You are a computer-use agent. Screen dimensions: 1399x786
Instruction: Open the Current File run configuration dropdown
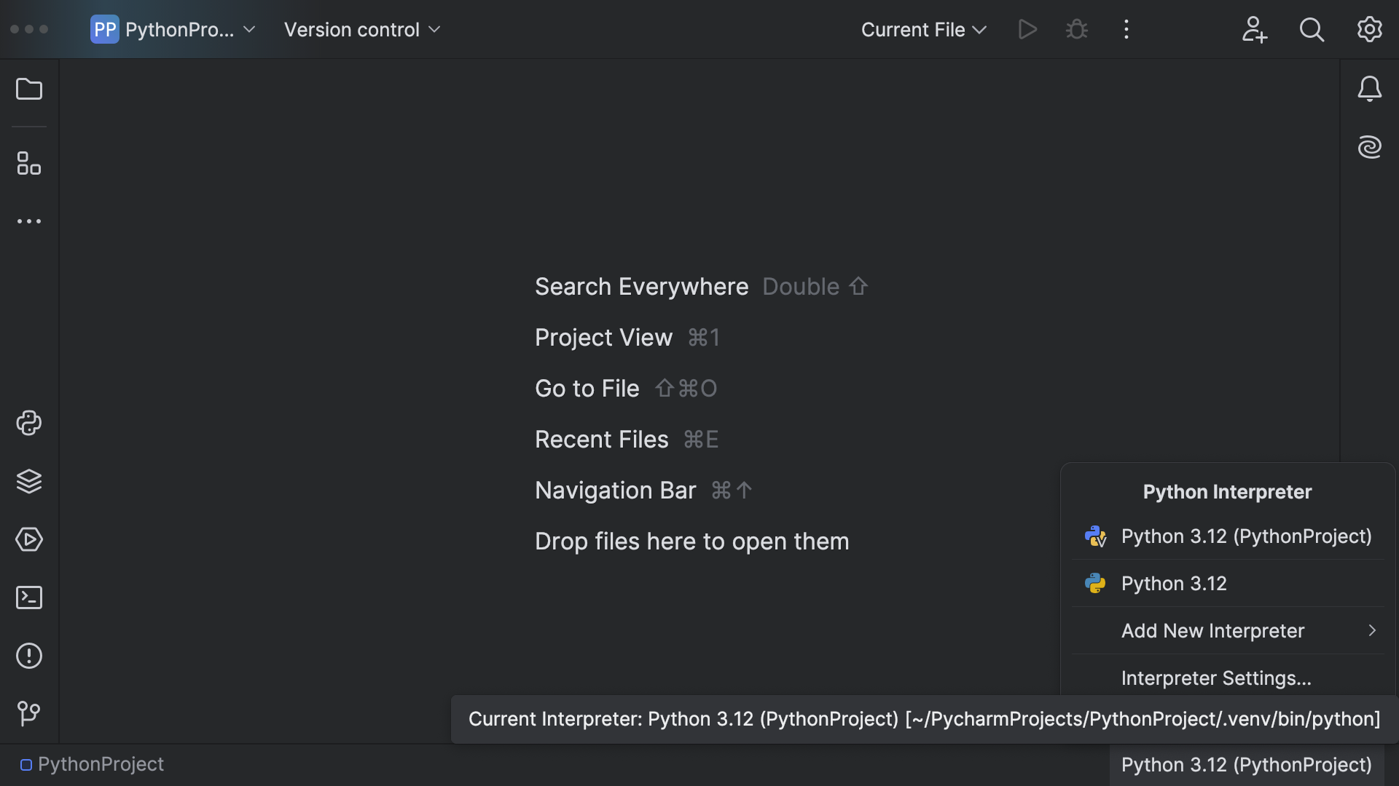pos(922,29)
